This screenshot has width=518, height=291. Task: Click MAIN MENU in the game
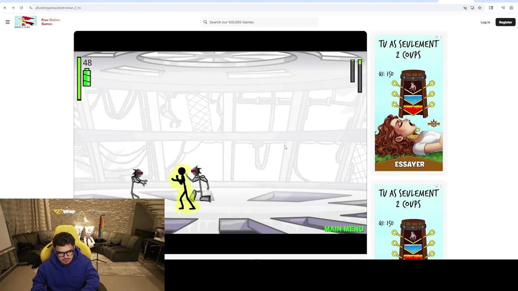344,229
